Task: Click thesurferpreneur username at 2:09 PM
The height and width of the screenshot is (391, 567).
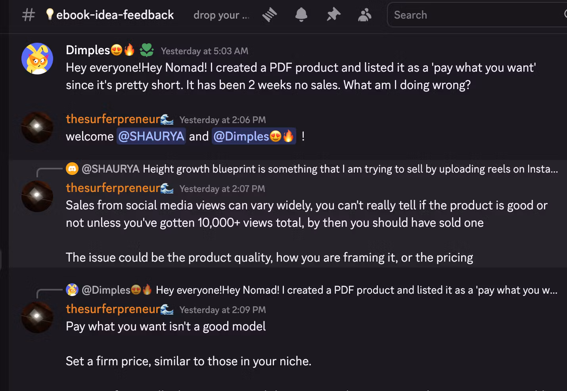Action: pos(113,309)
